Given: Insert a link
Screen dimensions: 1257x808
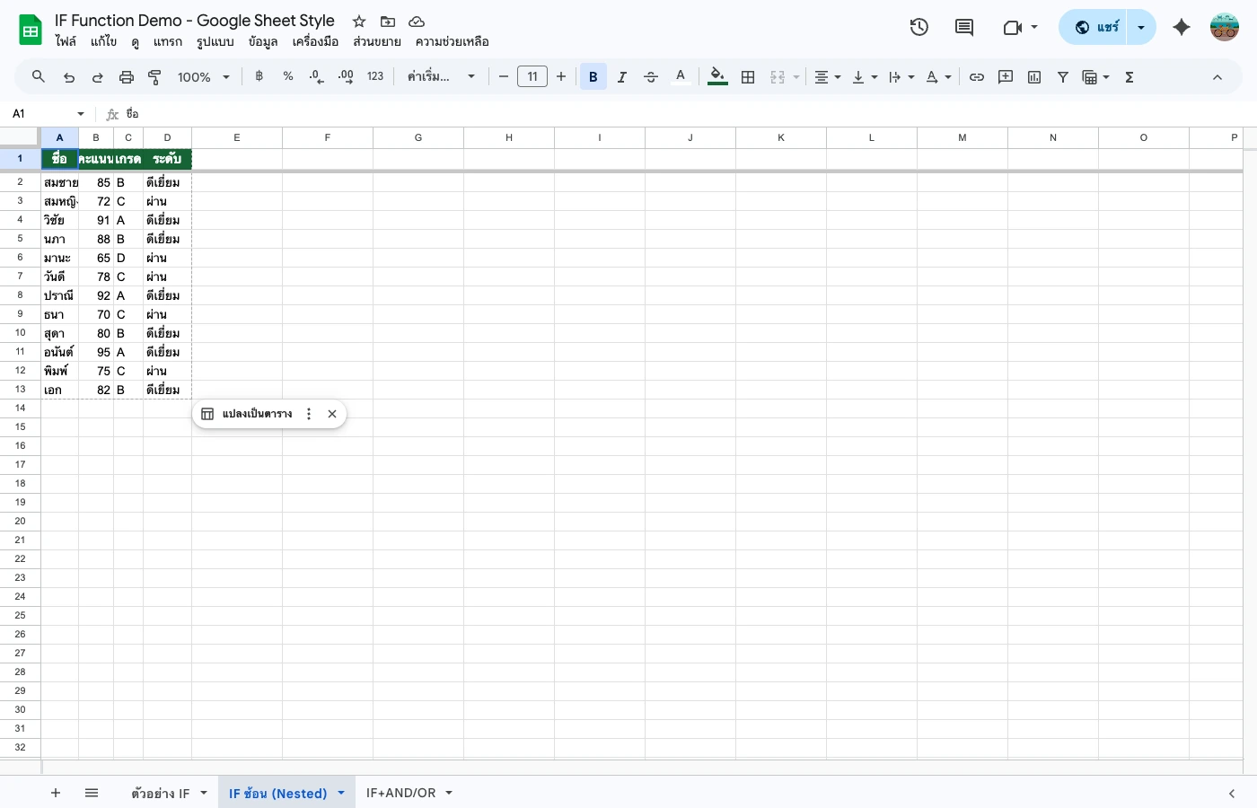Looking at the screenshot, I should tap(977, 77).
